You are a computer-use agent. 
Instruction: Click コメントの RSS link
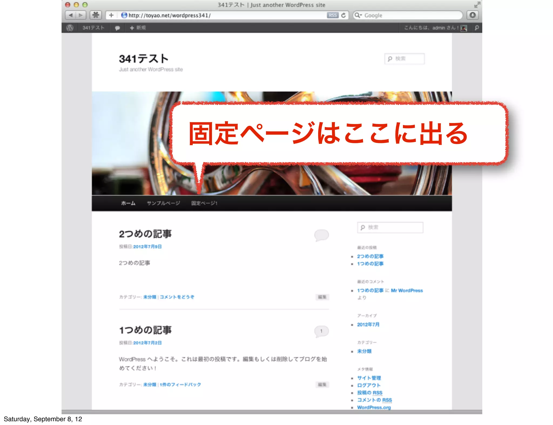coord(375,400)
